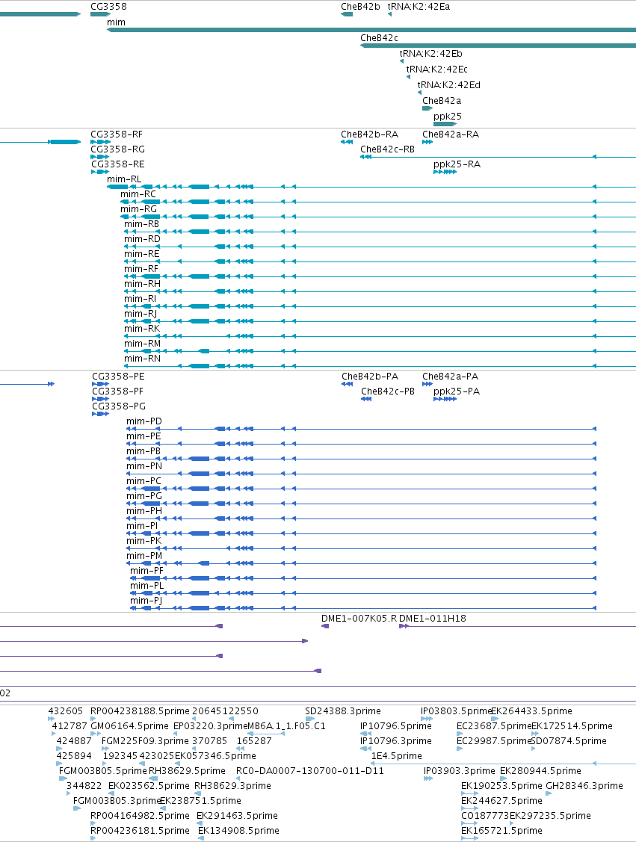Click the ppk25-PA protein label
The width and height of the screenshot is (636, 842).
tap(457, 391)
